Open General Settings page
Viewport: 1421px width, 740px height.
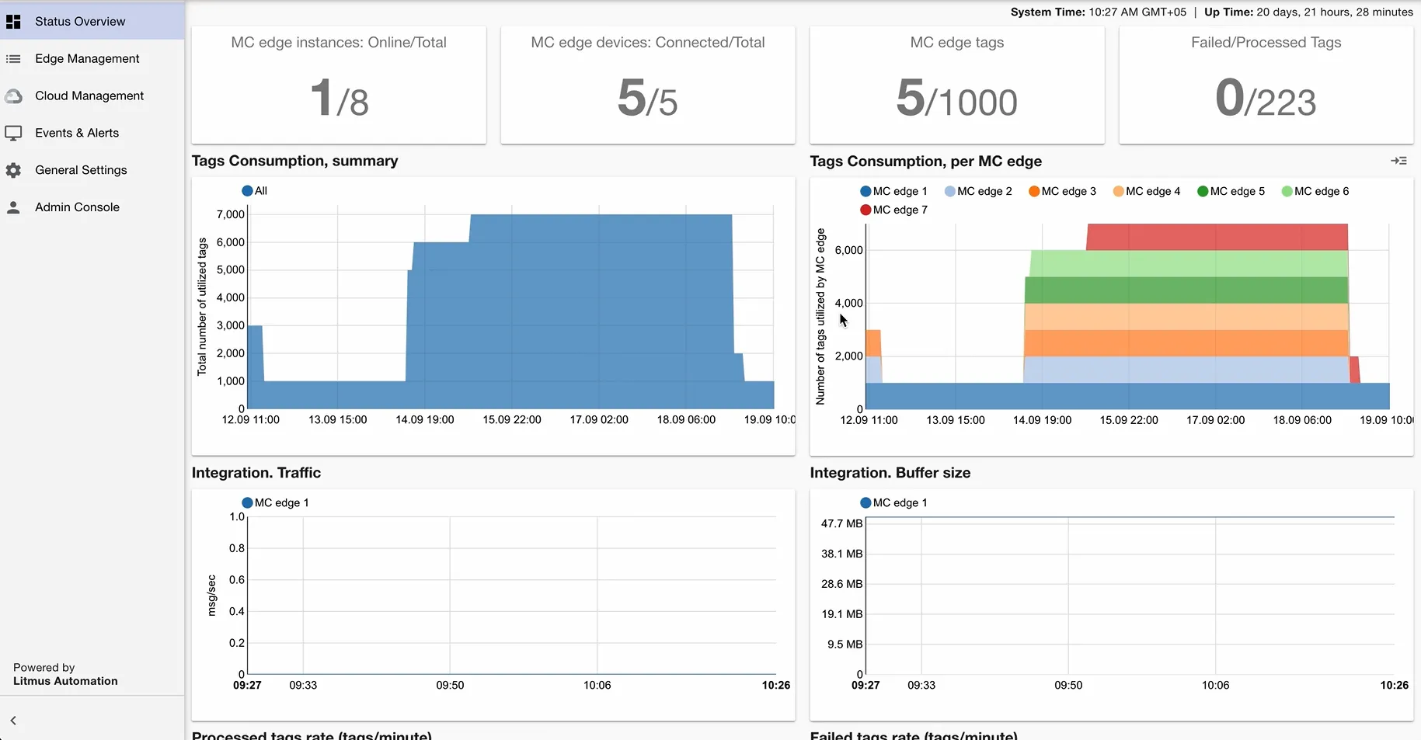click(x=92, y=170)
